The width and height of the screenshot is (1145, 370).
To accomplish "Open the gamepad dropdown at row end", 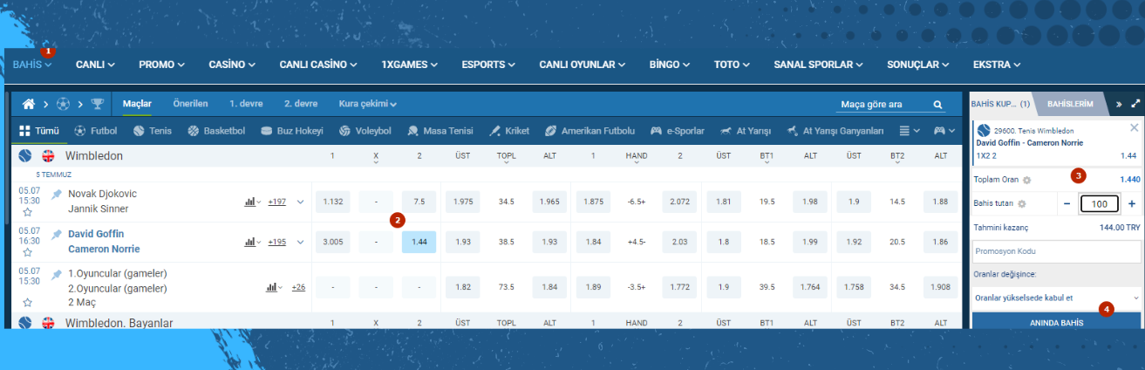I will coord(944,131).
